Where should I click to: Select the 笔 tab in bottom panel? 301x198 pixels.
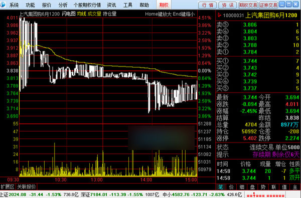(x=221, y=187)
